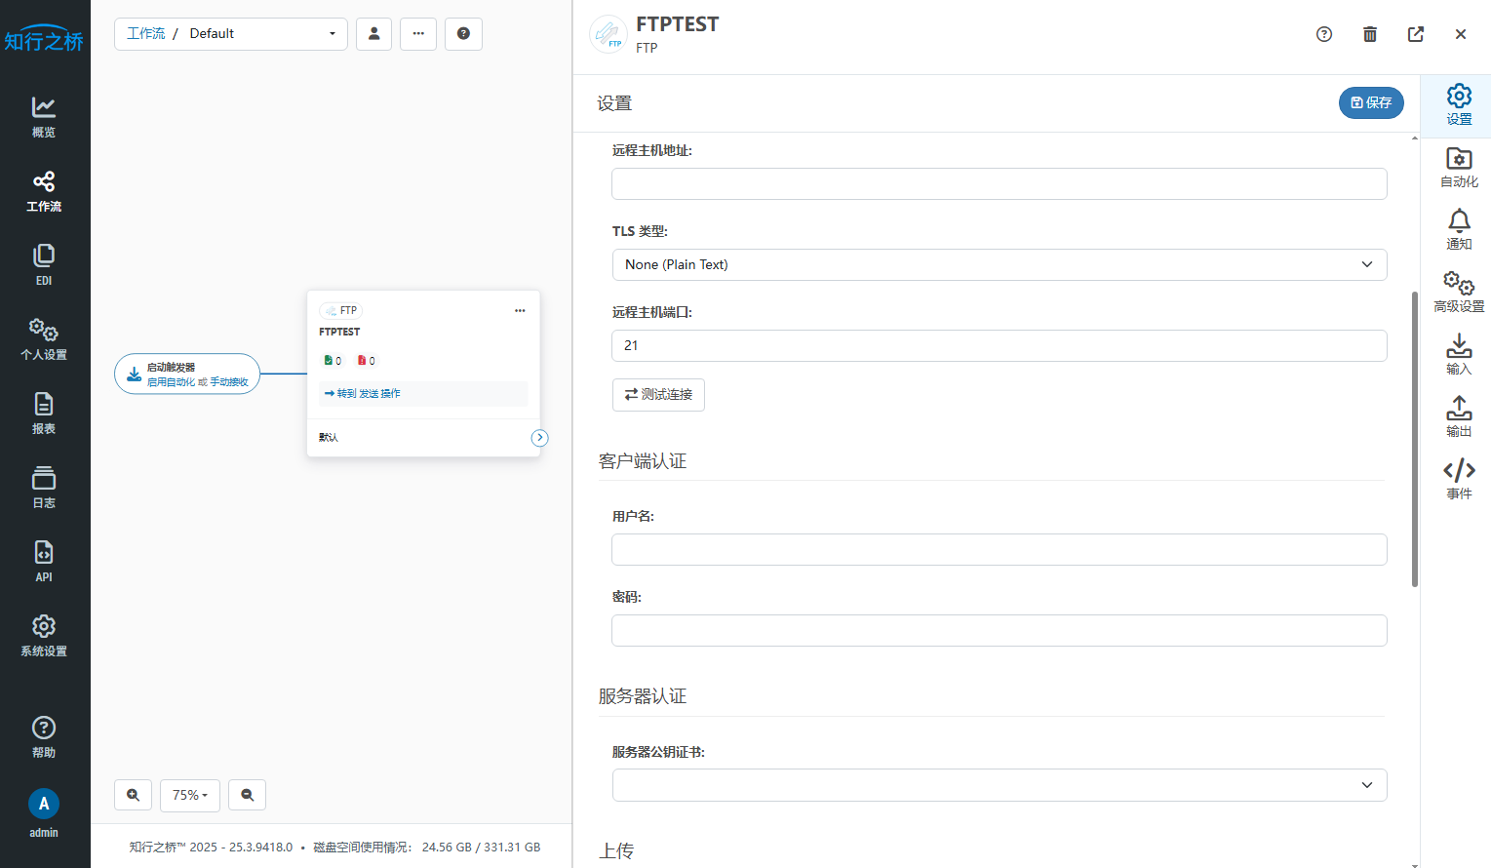Click the 保存 save button
Screen dimensions: 1491x868
(1370, 102)
